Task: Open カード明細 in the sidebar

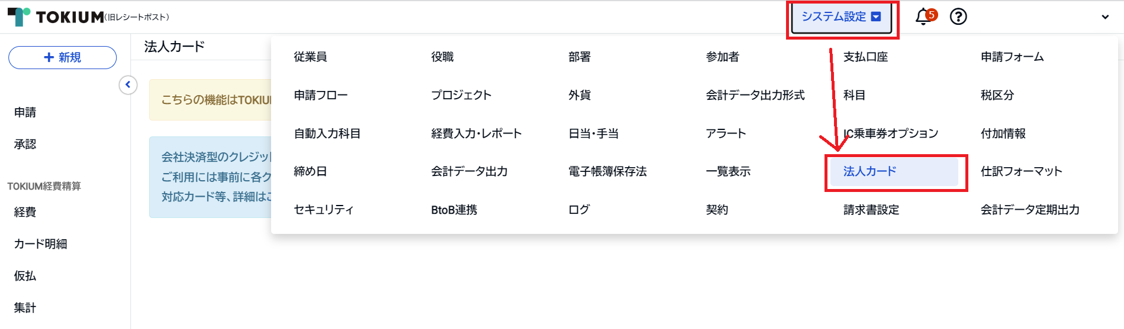Action: (40, 244)
